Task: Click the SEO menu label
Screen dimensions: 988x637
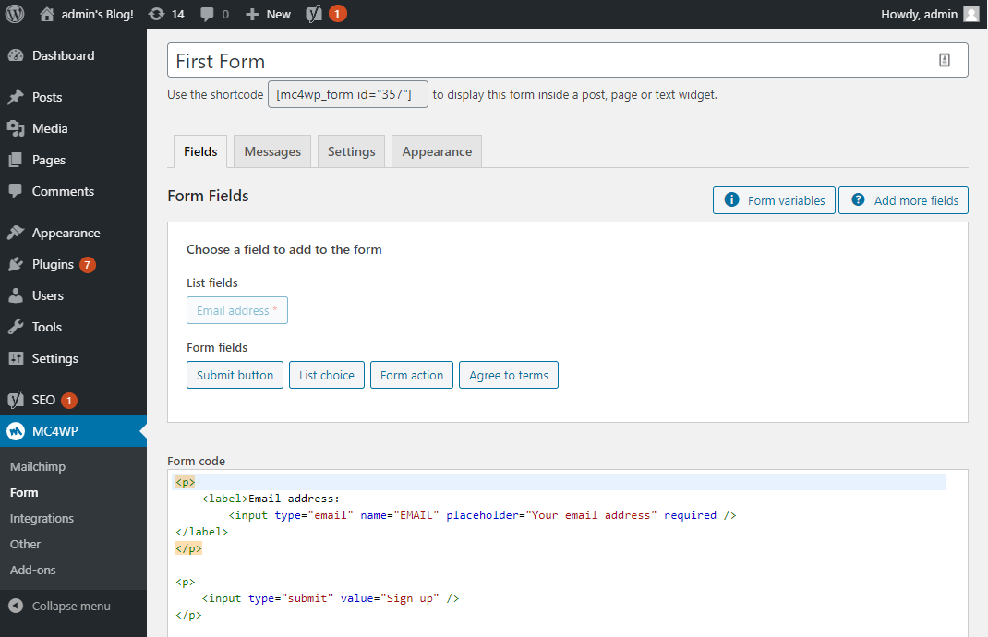Action: click(43, 400)
